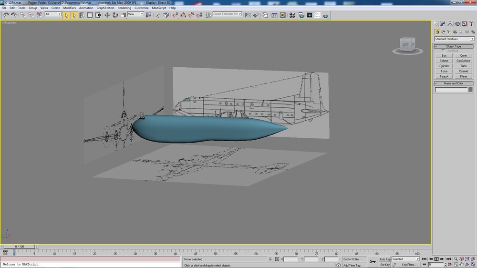The width and height of the screenshot is (477, 268).
Task: Open the Standard Primitives dropdown
Action: [x=454, y=39]
